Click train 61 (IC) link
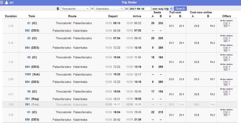 [29, 112]
